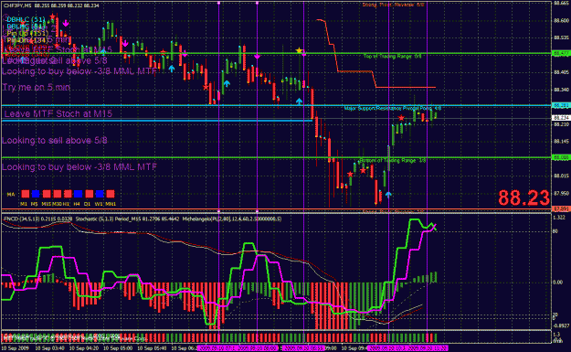Select the blue H4 trend box

pyautogui.click(x=79, y=194)
